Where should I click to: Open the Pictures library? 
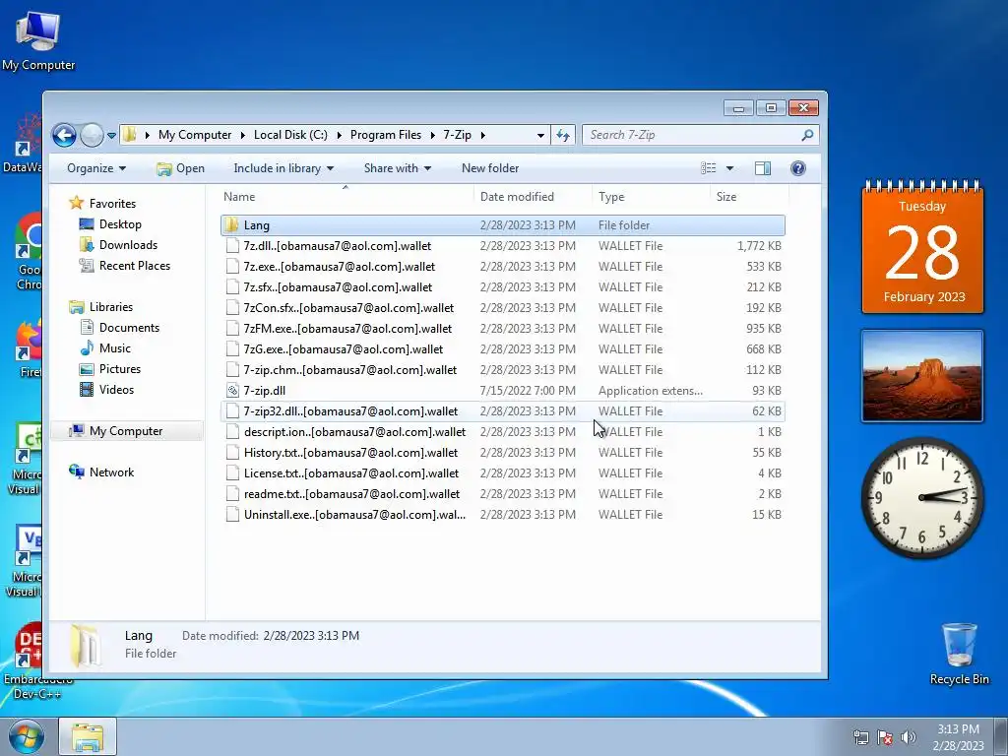click(x=110, y=369)
